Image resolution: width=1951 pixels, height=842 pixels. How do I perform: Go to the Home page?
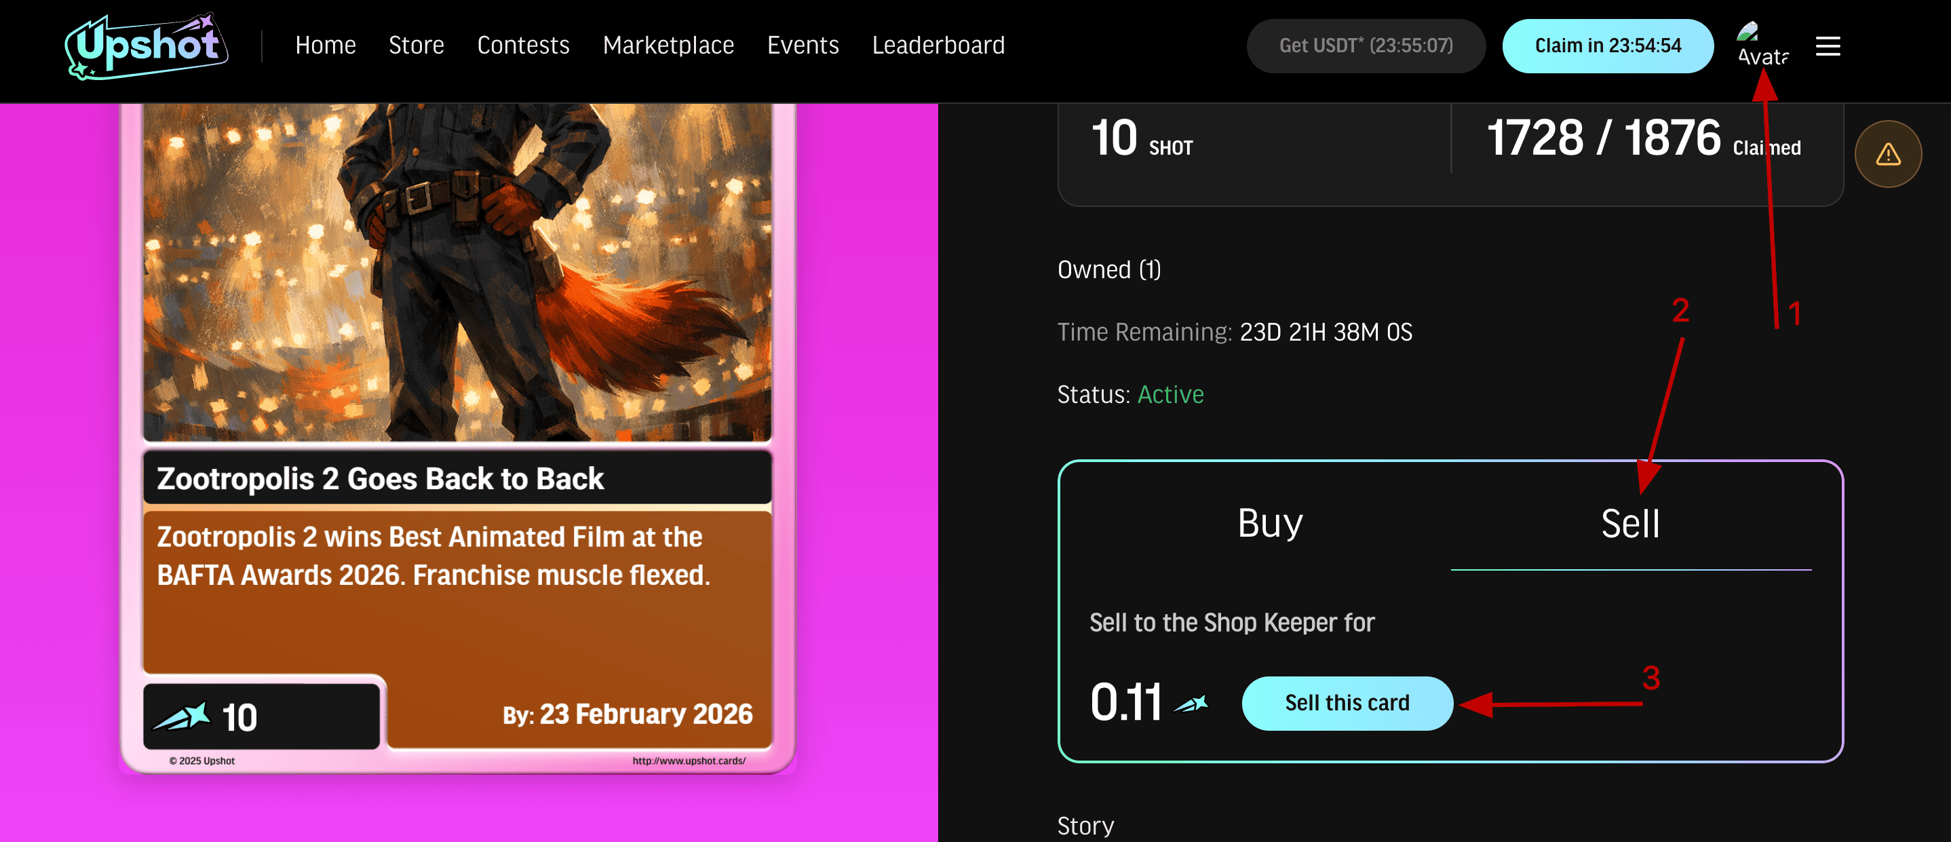pyautogui.click(x=325, y=45)
